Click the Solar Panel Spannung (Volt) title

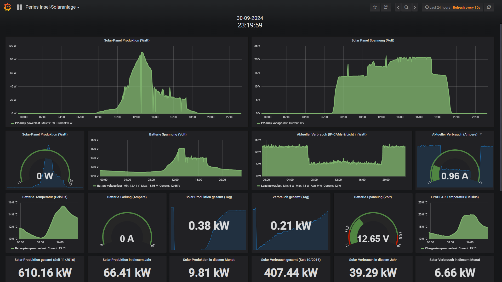click(373, 40)
